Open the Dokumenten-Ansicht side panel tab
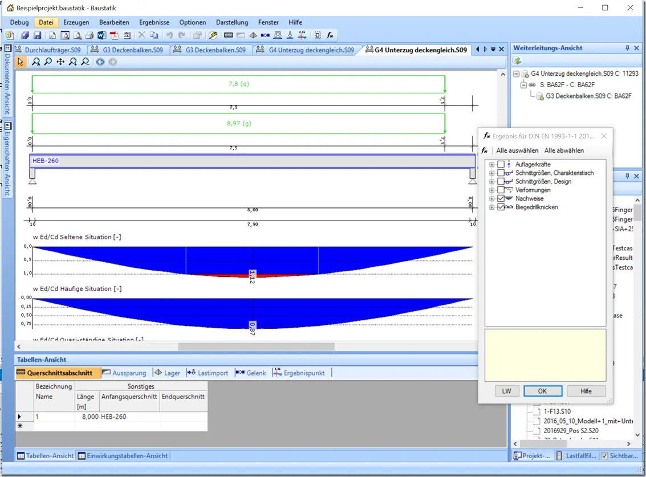This screenshot has height=477, width=646. [7, 79]
